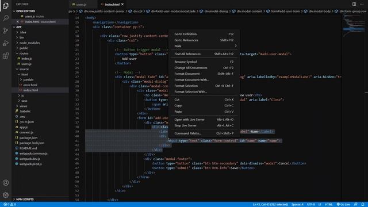Expand the bin folder

point(22,37)
